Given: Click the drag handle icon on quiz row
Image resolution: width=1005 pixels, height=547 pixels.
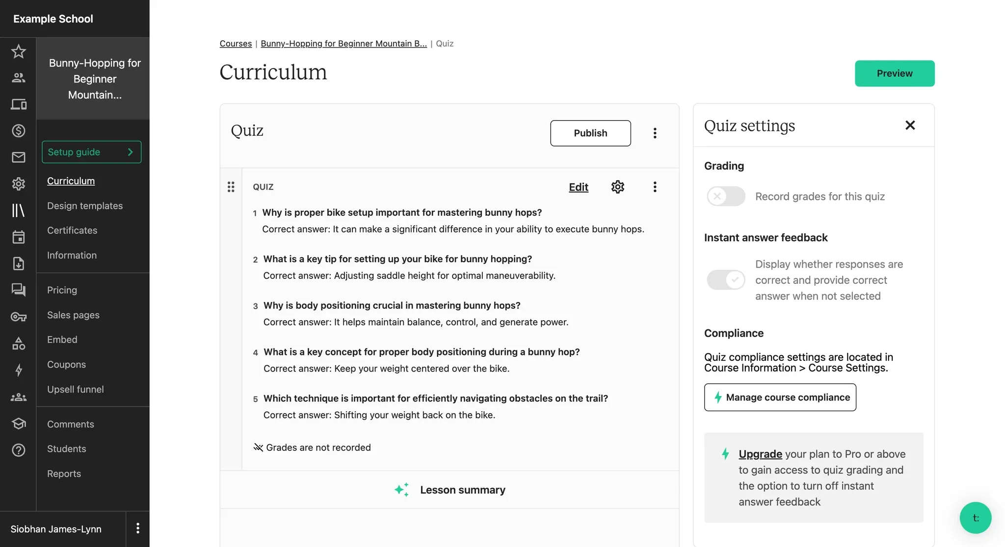Looking at the screenshot, I should click(231, 187).
